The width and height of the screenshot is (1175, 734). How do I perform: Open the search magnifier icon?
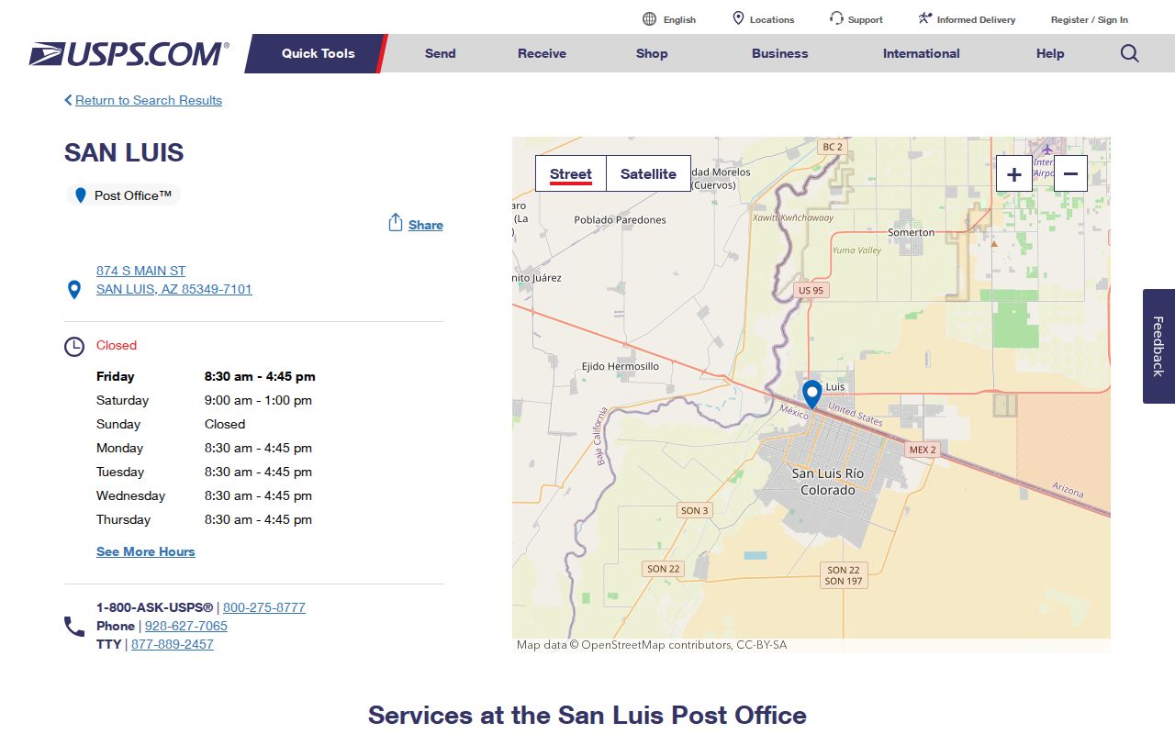coord(1130,53)
